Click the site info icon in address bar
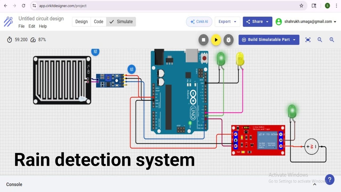 [34, 6]
